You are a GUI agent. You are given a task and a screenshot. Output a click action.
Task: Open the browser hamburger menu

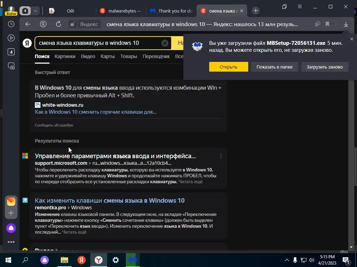coord(299,7)
